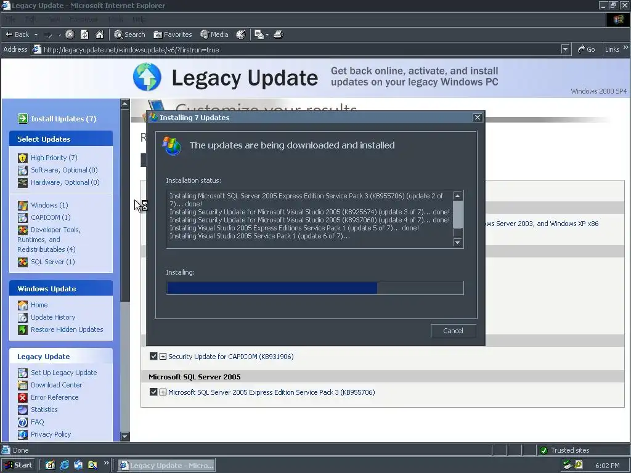Click the Legacy Update taskbar button

166,466
